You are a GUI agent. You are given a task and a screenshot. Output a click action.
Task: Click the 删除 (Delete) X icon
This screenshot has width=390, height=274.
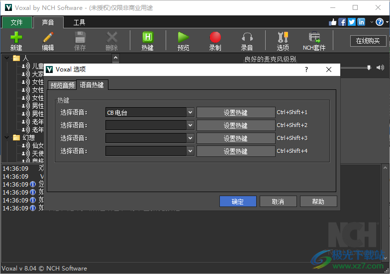pos(111,41)
